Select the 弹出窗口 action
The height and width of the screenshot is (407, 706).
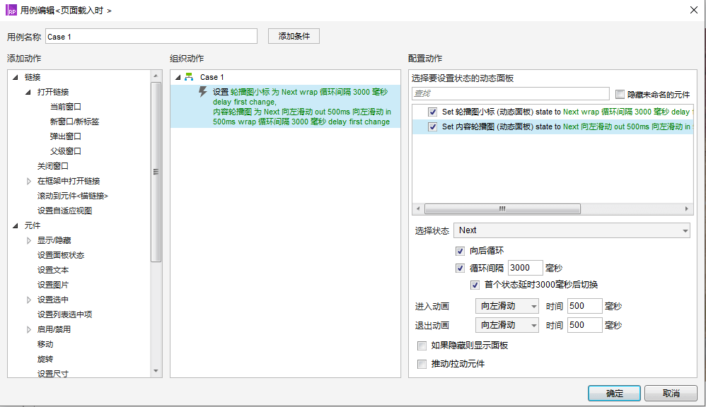click(x=65, y=136)
